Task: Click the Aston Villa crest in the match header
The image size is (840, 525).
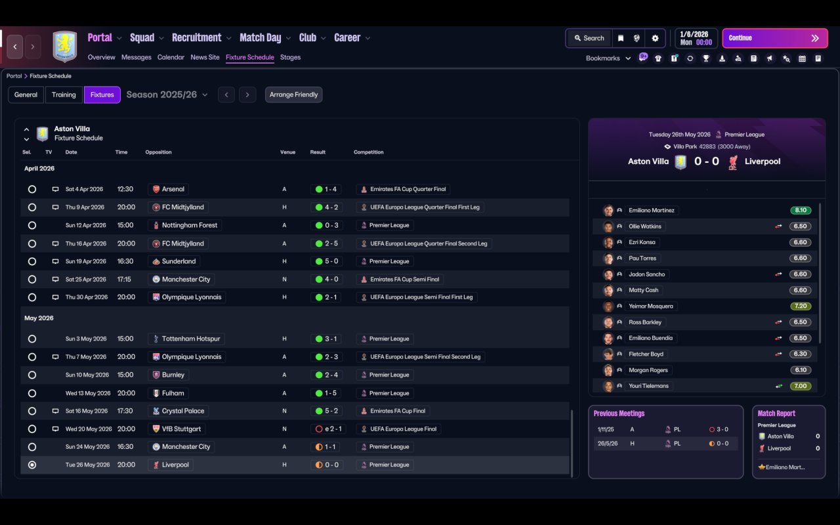Action: (681, 162)
